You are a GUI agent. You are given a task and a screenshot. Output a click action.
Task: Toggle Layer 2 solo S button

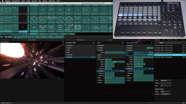click(x=10, y=17)
